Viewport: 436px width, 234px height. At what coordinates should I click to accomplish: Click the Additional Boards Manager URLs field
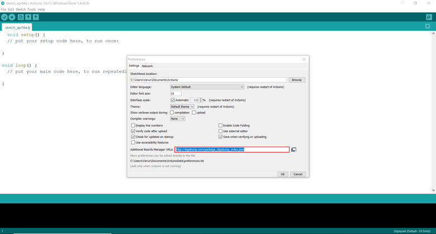(x=232, y=150)
